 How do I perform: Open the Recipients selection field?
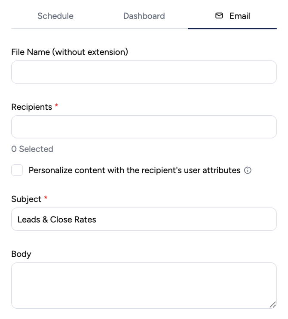coord(144,127)
